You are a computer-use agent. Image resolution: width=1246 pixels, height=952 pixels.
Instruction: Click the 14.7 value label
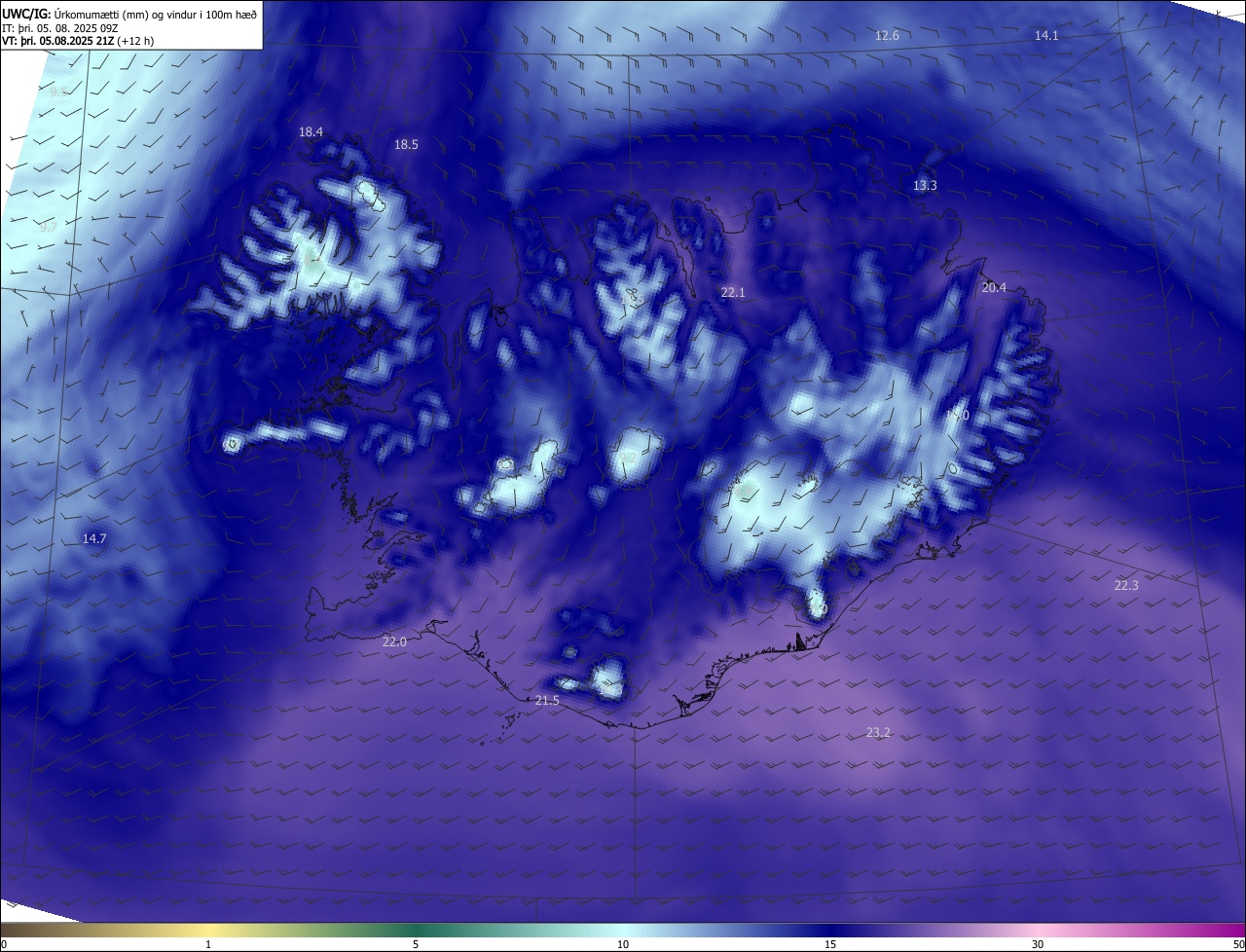(94, 538)
